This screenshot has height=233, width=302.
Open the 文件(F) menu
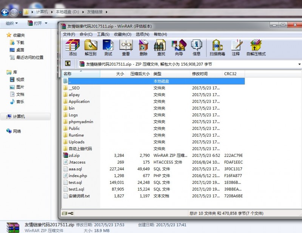click(x=69, y=34)
